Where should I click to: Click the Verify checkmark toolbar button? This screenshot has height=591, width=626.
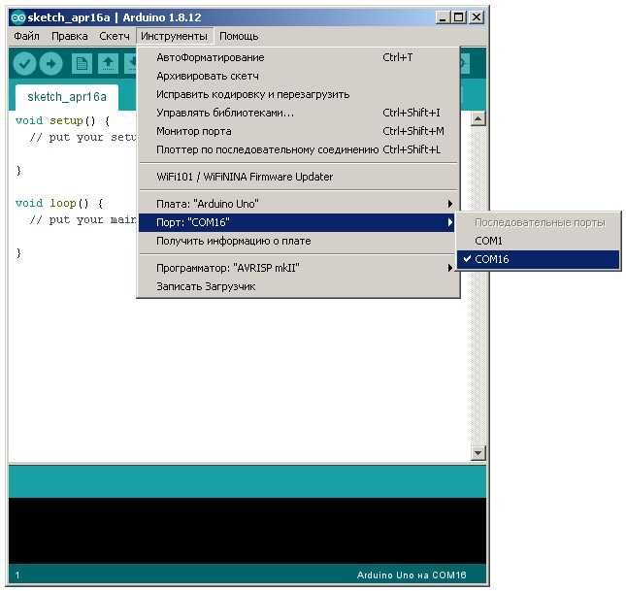click(x=25, y=63)
